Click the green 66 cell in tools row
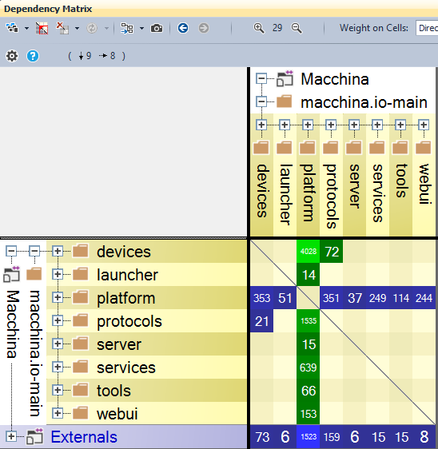438x449 pixels. (x=308, y=391)
